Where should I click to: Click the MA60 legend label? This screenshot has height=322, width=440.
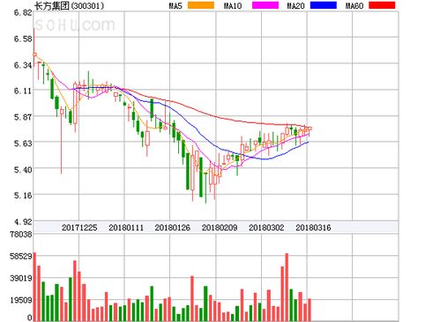tap(354, 5)
